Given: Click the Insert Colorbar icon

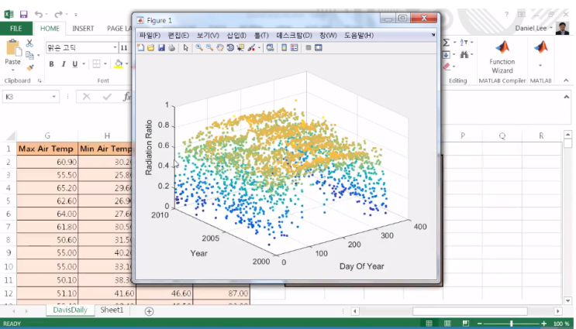Looking at the screenshot, I should (284, 48).
